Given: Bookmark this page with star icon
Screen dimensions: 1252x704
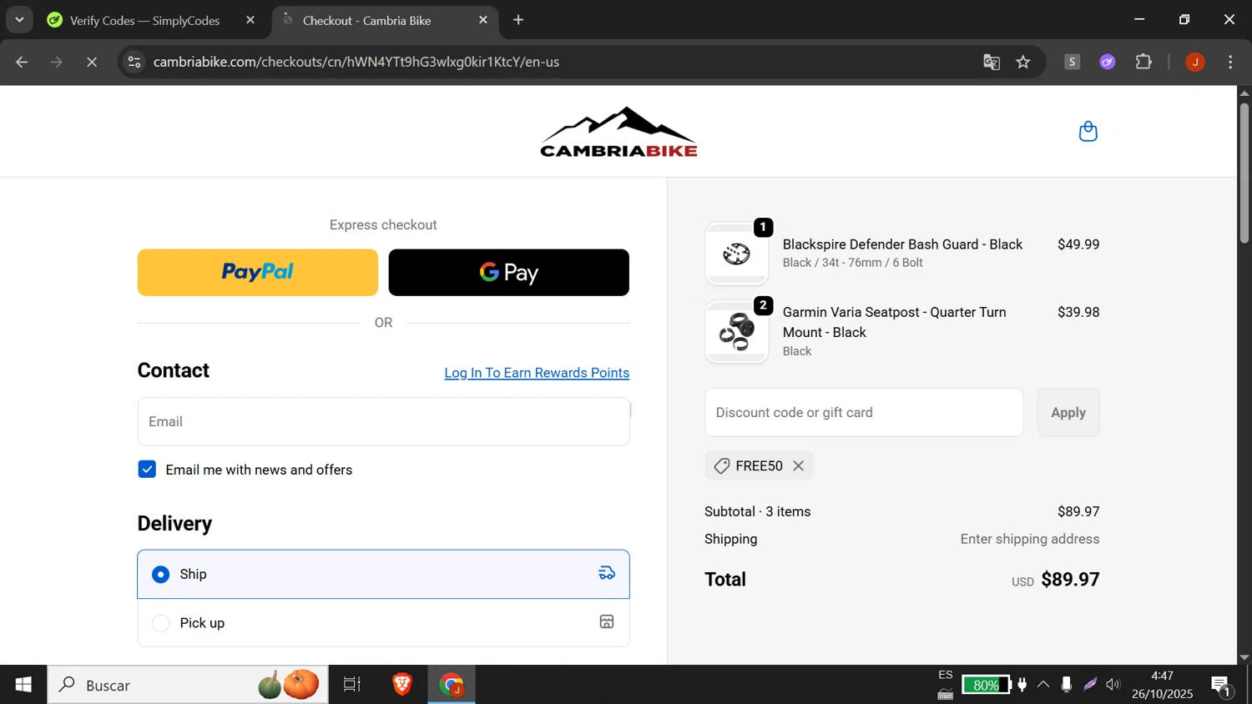Looking at the screenshot, I should click(1023, 62).
